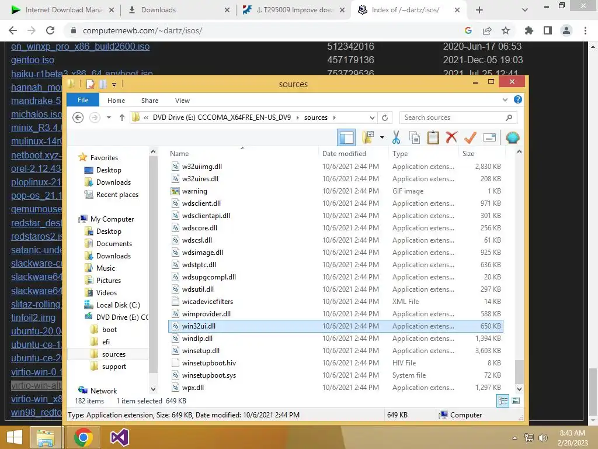This screenshot has width=598, height=449.
Task: Open Chrome new tab plus button
Action: [479, 10]
